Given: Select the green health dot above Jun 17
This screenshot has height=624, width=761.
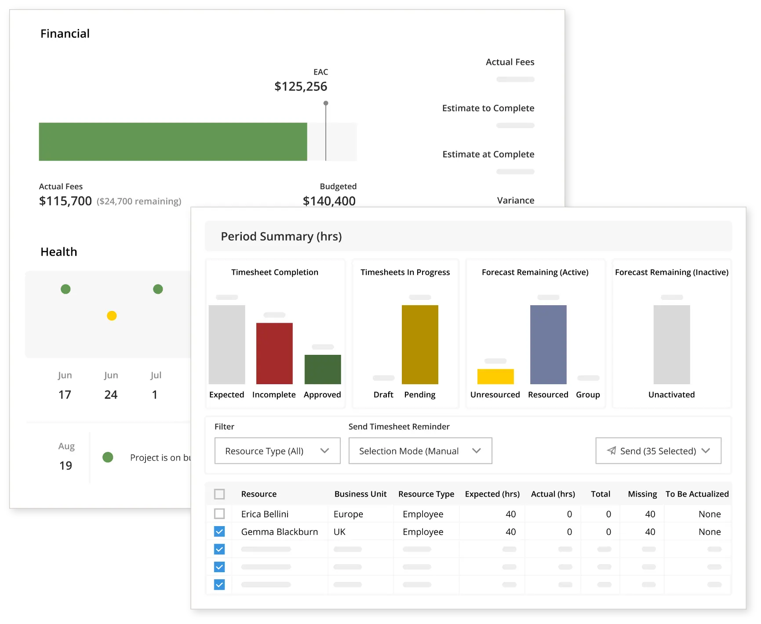Looking at the screenshot, I should click(x=66, y=289).
